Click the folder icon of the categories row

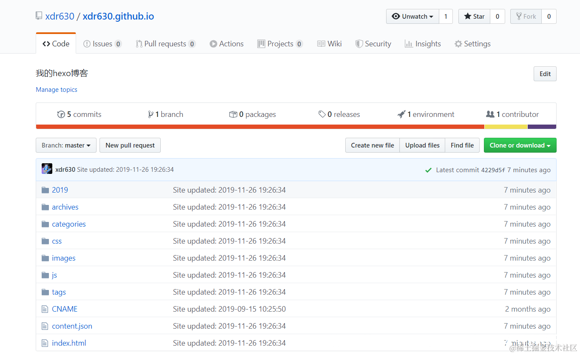(x=45, y=224)
